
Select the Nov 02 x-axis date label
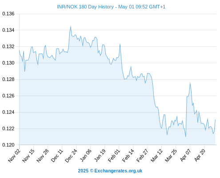[x=14, y=156]
